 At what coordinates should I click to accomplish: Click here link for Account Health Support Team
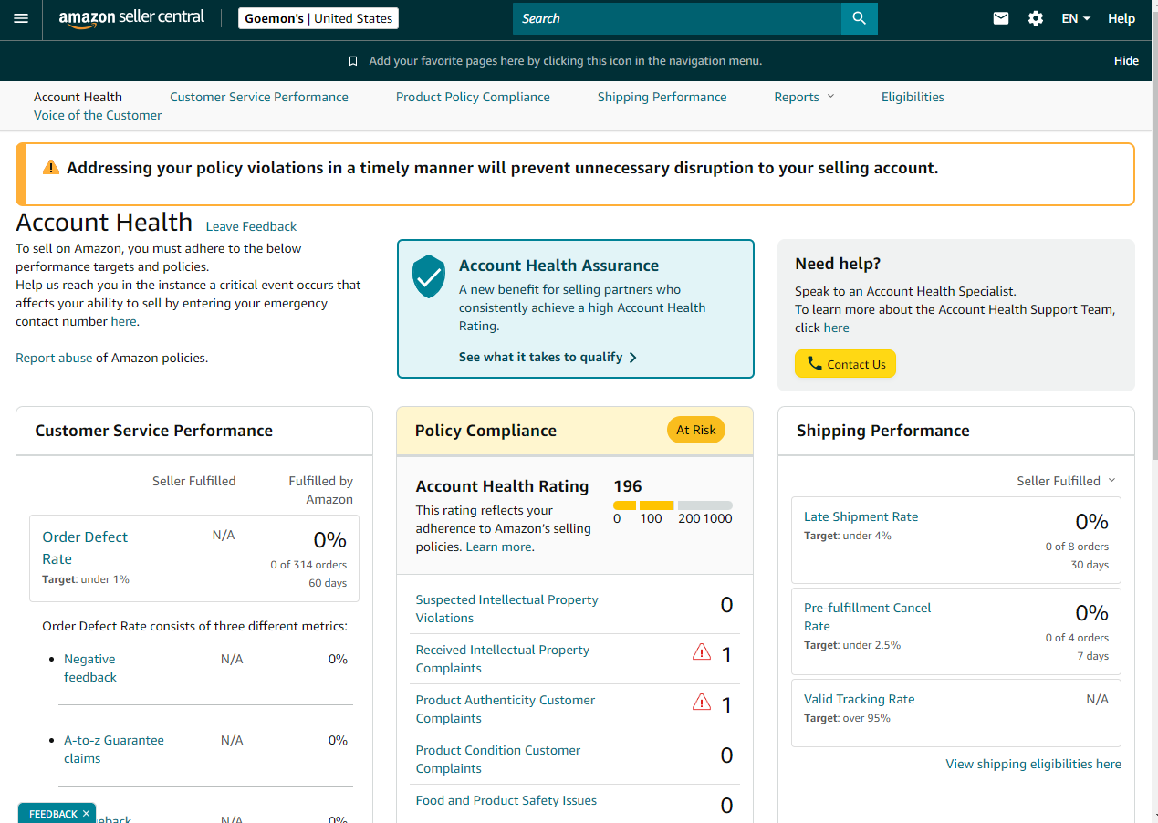(836, 328)
